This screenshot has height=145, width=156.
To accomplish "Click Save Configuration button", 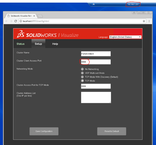I will point(44,131).
